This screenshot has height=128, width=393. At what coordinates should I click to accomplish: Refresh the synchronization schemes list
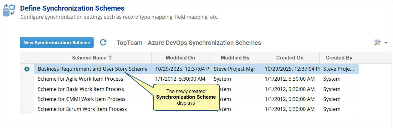point(103,43)
